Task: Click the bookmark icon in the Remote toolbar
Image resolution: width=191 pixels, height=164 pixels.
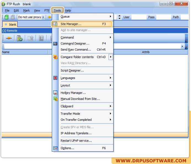Action: tap(41, 38)
